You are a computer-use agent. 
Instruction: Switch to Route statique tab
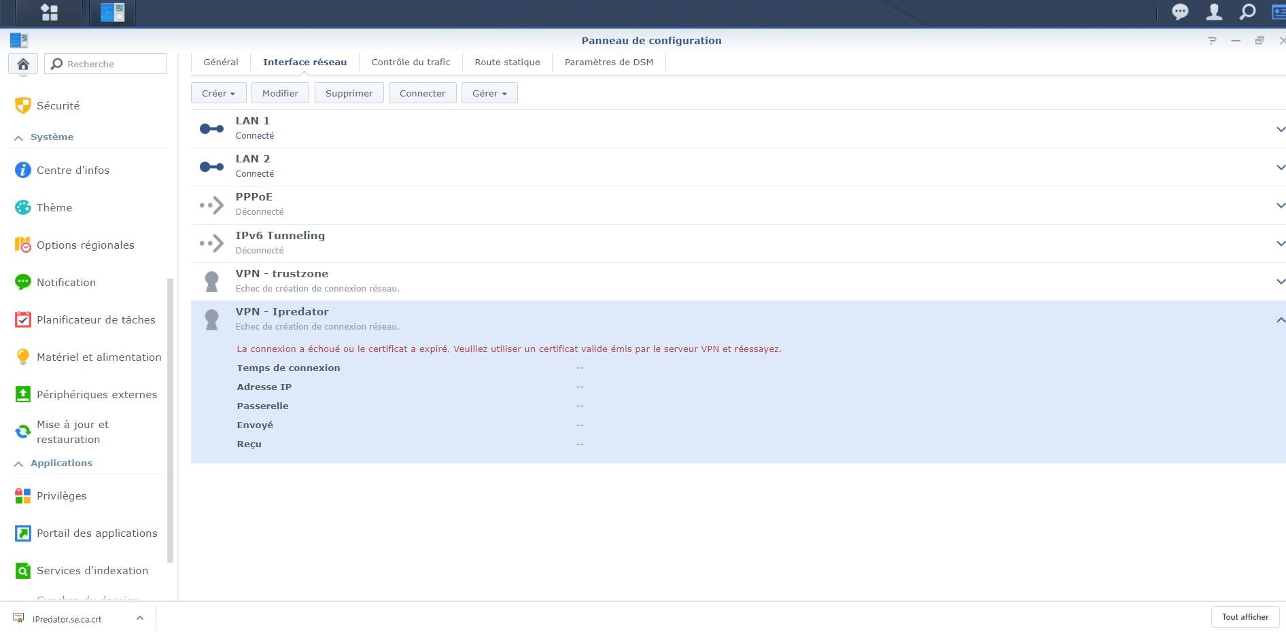(507, 63)
